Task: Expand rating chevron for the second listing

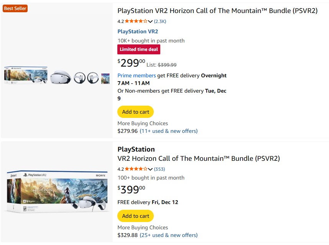Action: pyautogui.click(x=150, y=169)
